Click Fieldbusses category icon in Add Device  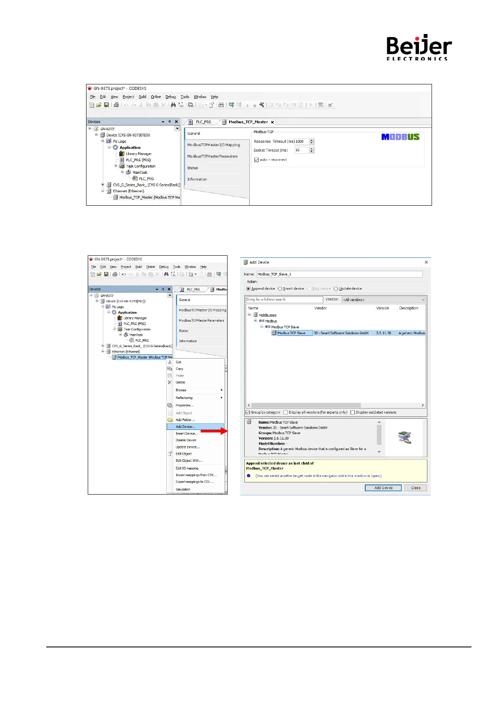click(255, 315)
